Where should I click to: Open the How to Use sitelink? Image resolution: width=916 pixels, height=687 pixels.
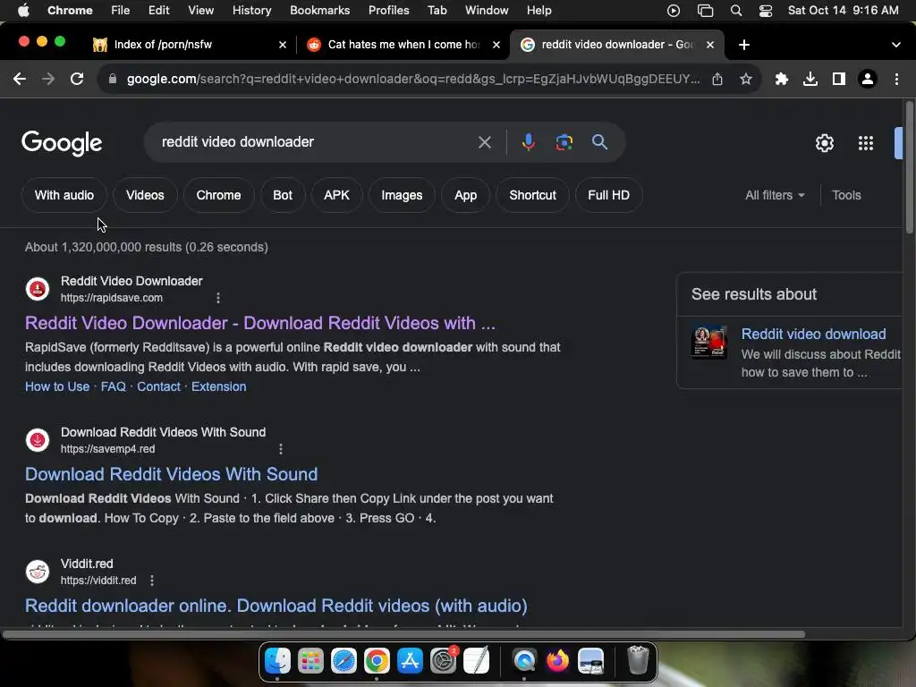coord(57,386)
